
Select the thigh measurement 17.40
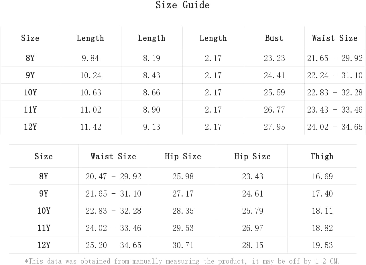(322, 194)
